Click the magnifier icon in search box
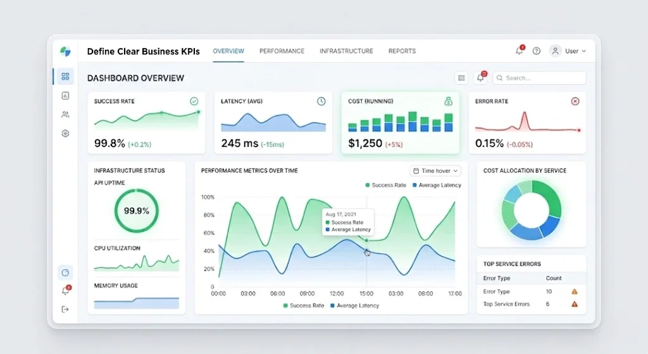 [500, 78]
